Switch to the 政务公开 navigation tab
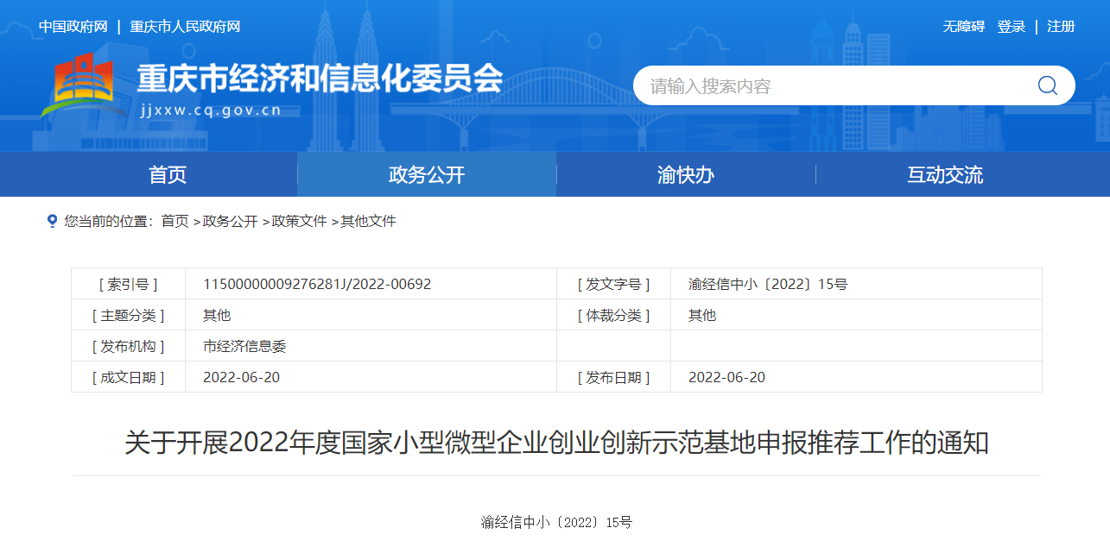Image resolution: width=1110 pixels, height=547 pixels. click(427, 175)
